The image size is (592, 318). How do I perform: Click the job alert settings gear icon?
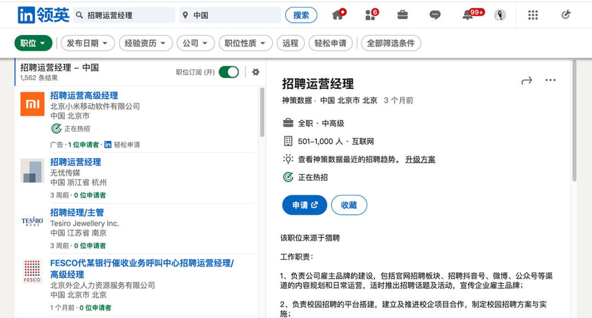tap(255, 72)
